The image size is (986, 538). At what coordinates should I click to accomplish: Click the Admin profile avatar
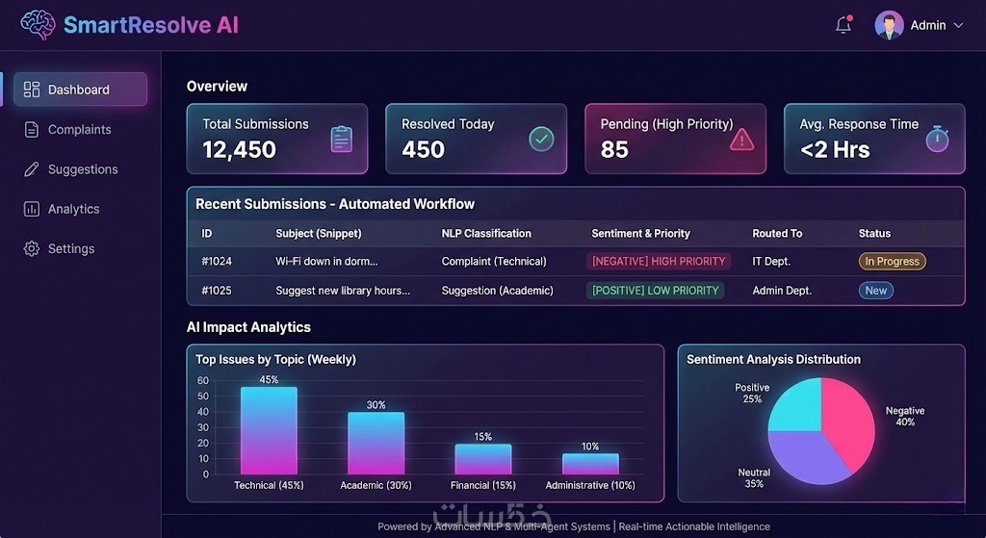pos(889,25)
